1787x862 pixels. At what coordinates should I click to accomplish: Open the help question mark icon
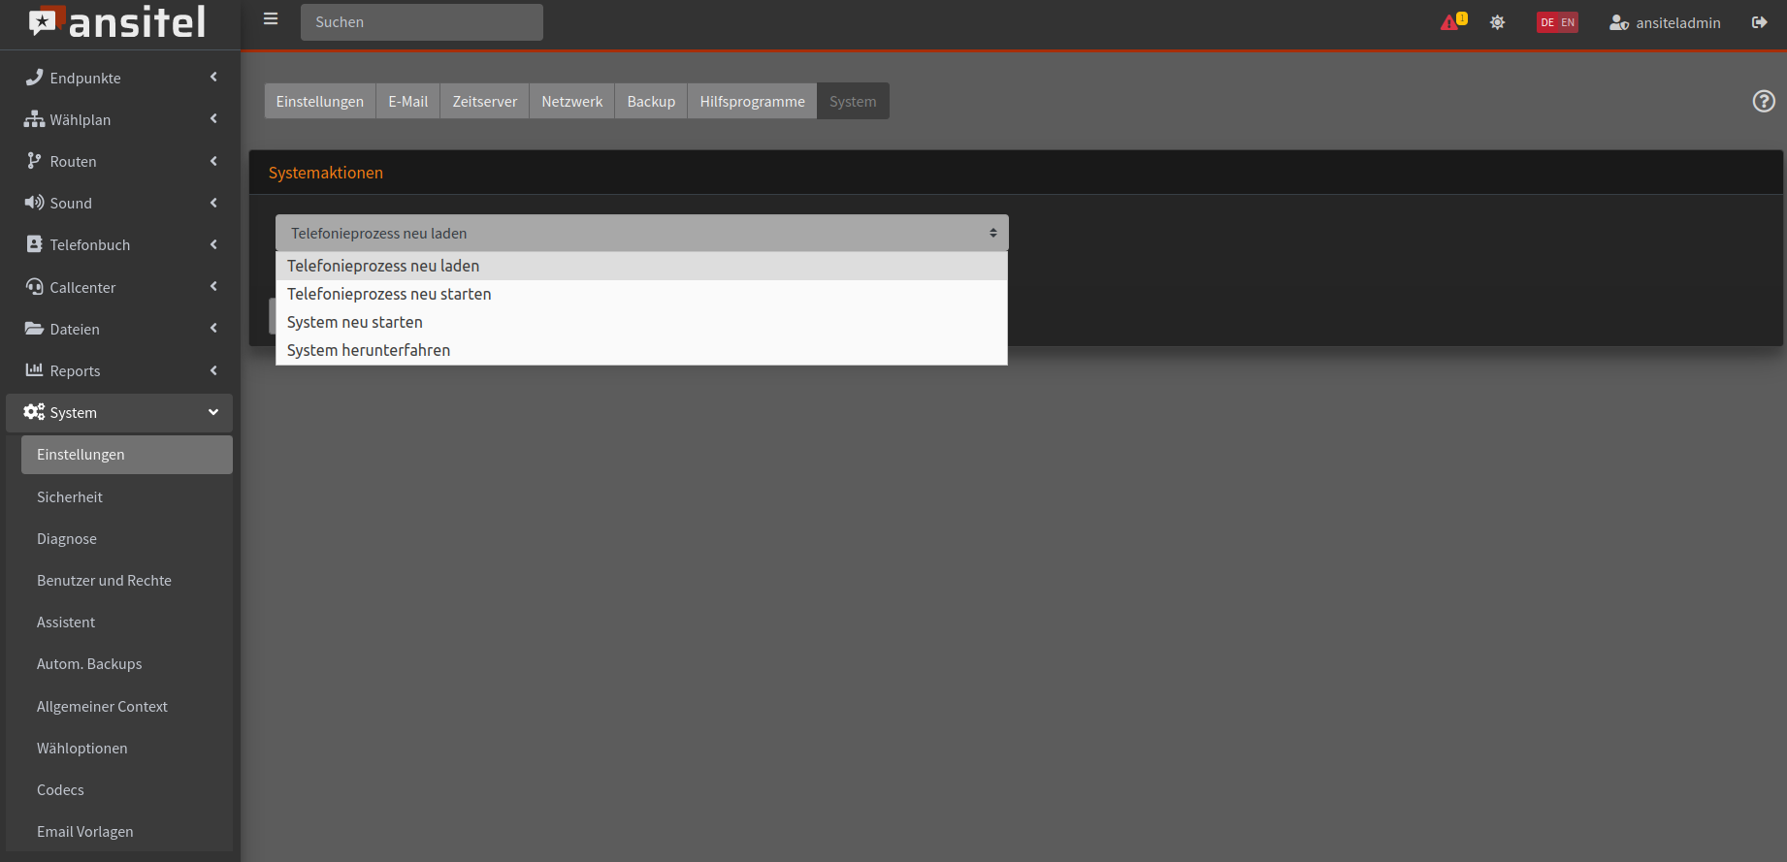1764,101
